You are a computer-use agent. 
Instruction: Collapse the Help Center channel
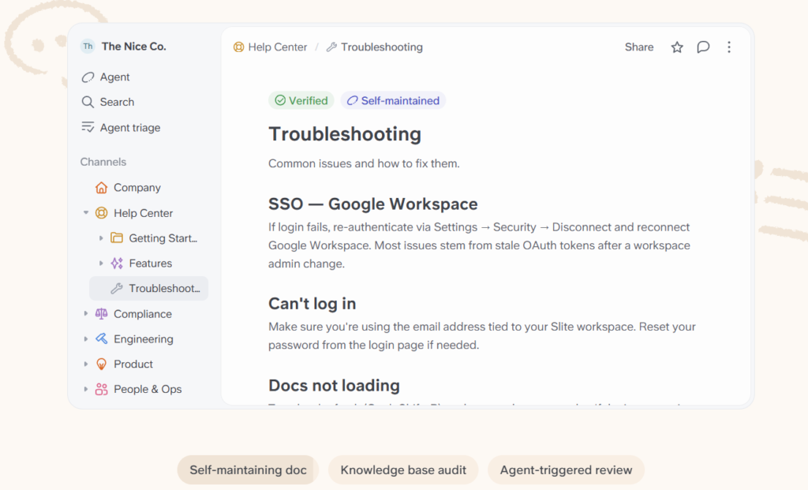point(85,213)
